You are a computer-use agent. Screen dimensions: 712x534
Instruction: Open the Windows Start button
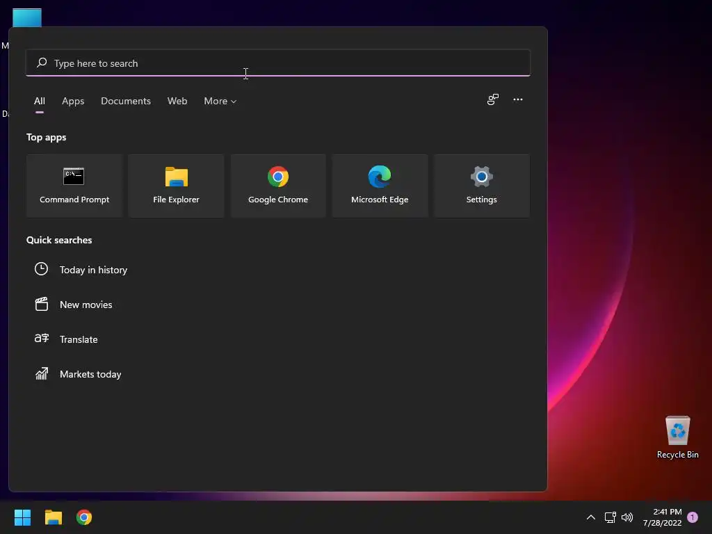tap(22, 517)
